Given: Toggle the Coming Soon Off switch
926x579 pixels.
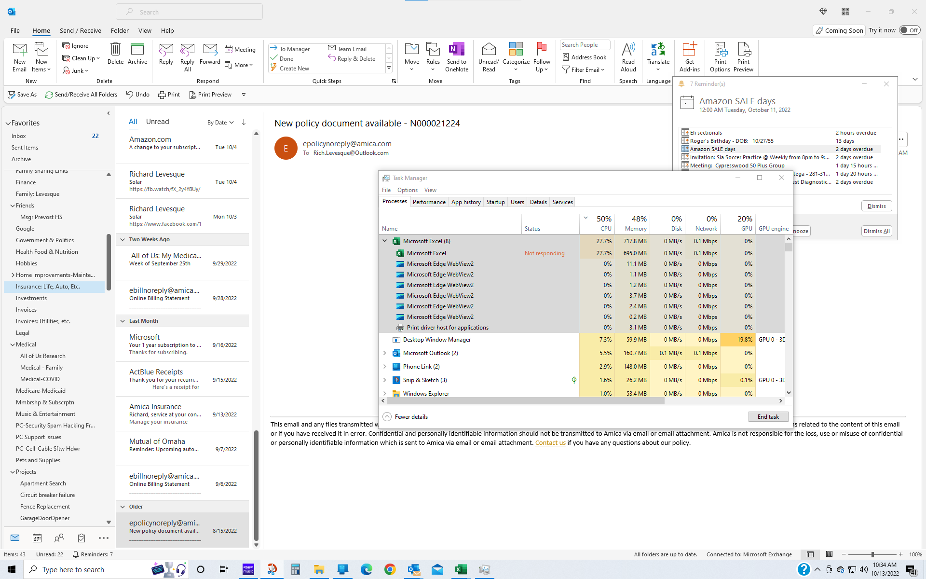Looking at the screenshot, I should coord(910,30).
